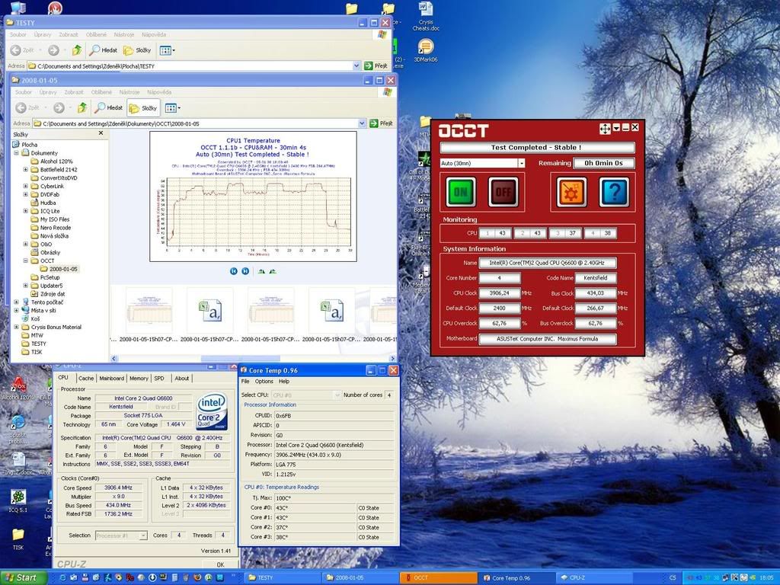This screenshot has height=585, width=780.
Task: Show the previous image in the filmstrip
Action: coord(233,271)
